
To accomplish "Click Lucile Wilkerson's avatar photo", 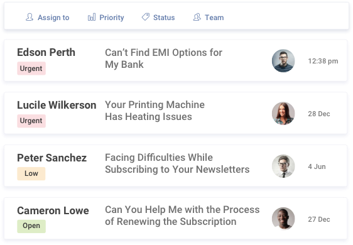I will coord(283,114).
